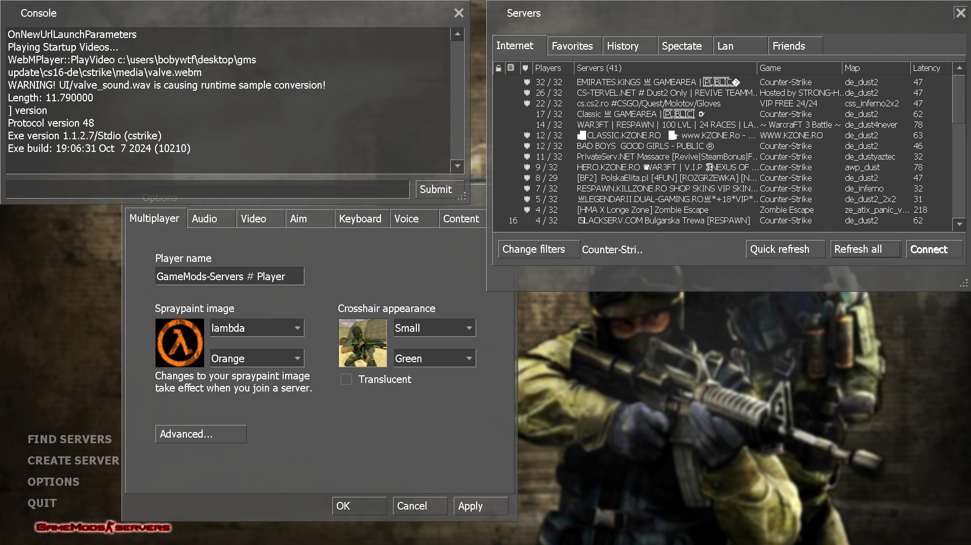Click Cancel in the Options dialog
This screenshot has width=971, height=545.
tap(420, 506)
